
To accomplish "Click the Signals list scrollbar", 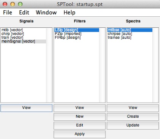I will click(x=49, y=65).
